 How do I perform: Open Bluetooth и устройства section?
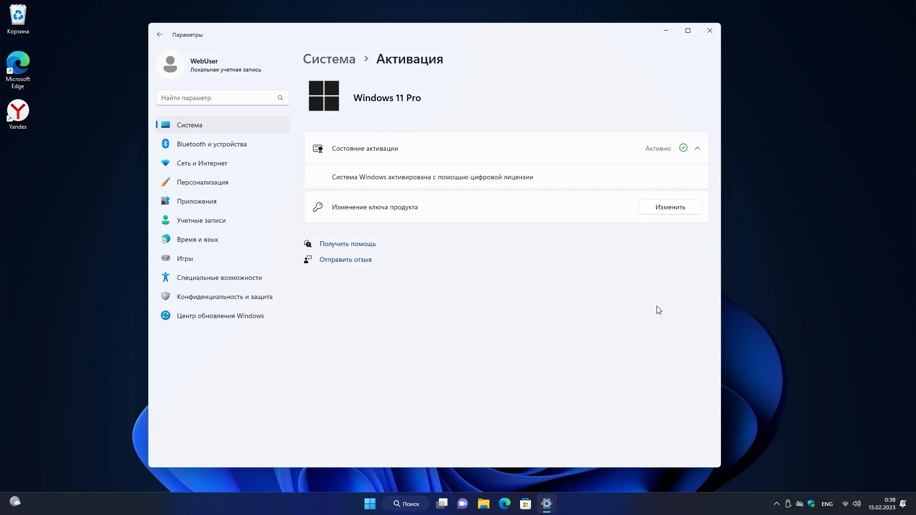click(x=211, y=144)
